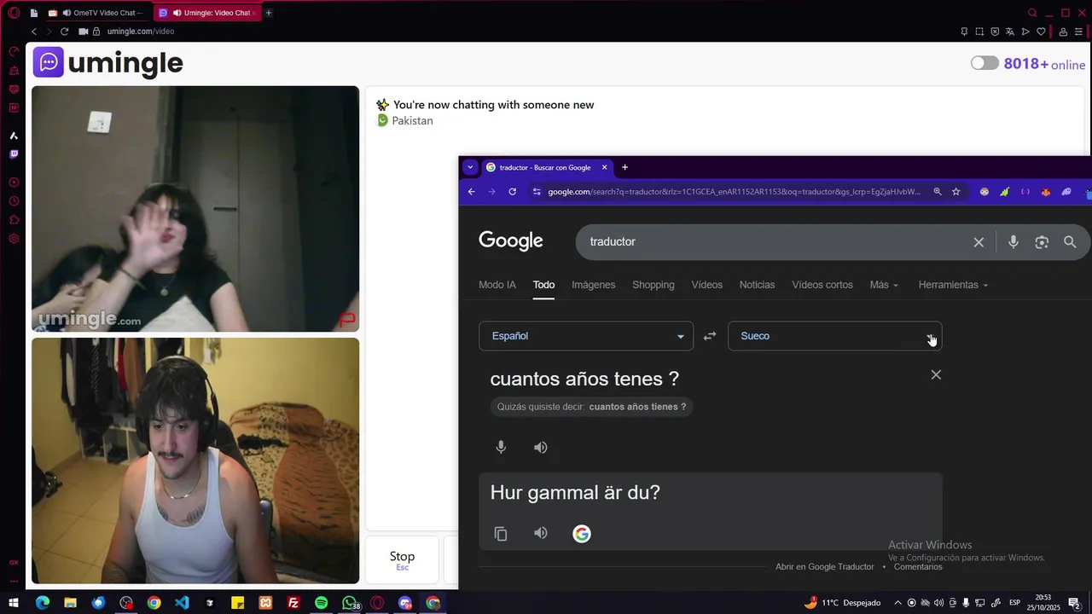This screenshot has height=614, width=1092.
Task: Click Opera send flow arrow icon
Action: 1025,32
